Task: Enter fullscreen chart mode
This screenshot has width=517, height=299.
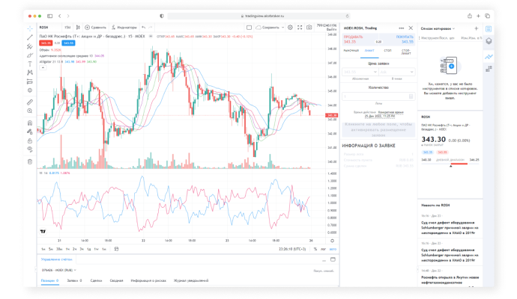Action: click(300, 28)
